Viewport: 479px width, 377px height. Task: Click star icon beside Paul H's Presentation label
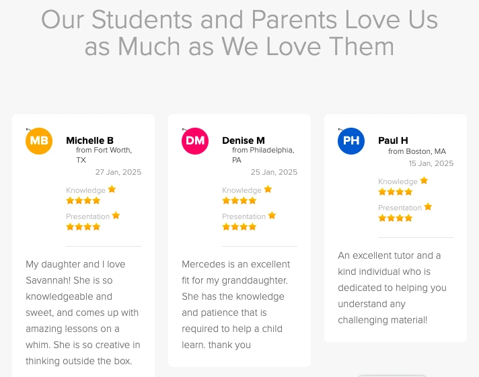[x=428, y=207]
